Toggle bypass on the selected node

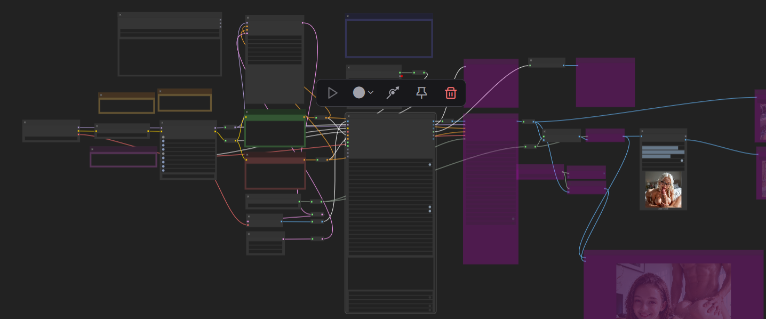coord(393,93)
